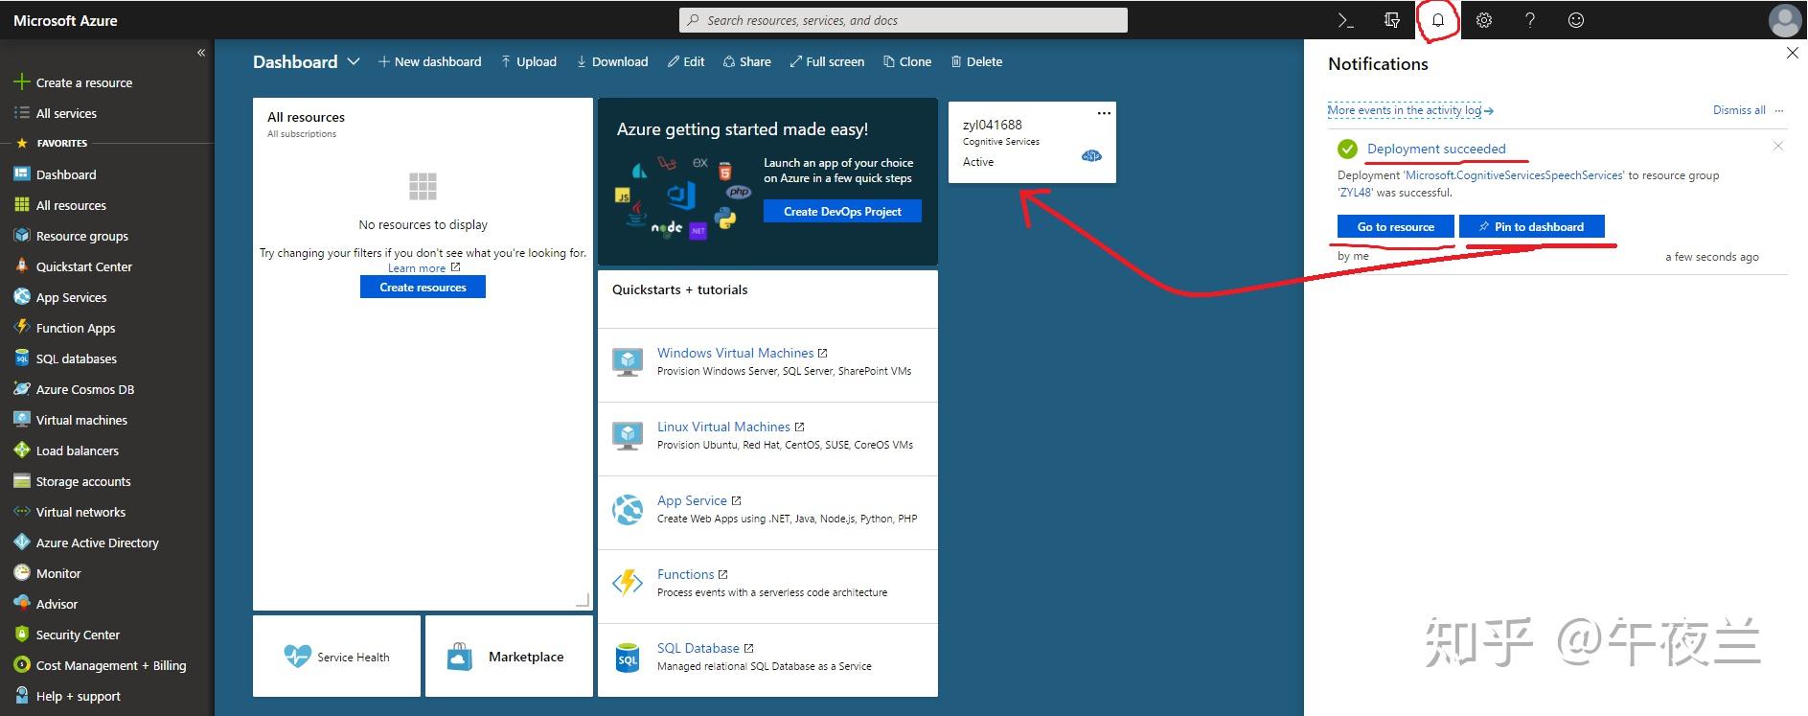Open the Deployment succeeded notification title

coord(1436,149)
